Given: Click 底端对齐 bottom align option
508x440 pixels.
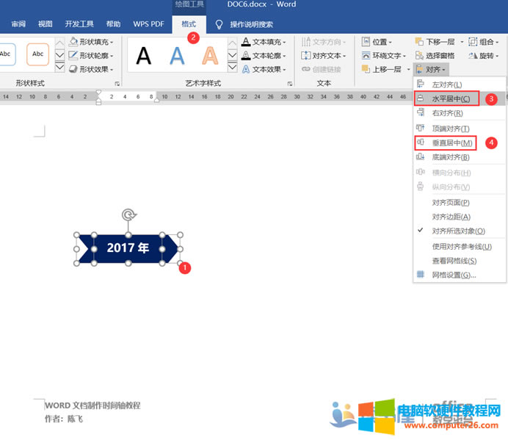Looking at the screenshot, I should (x=450, y=157).
